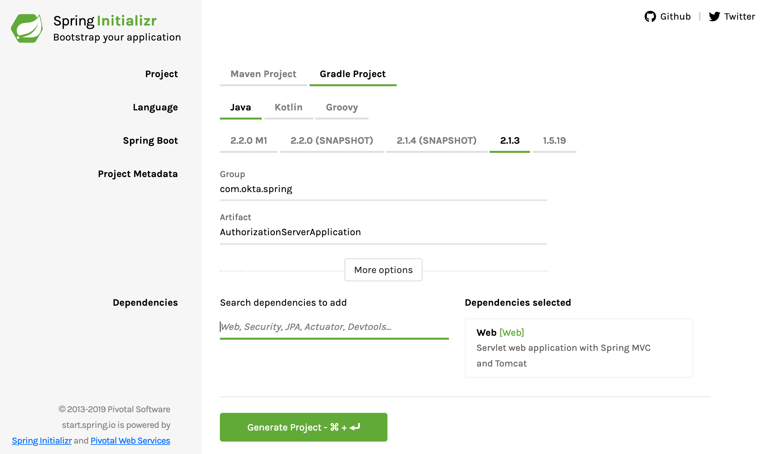767x454 pixels.
Task: Select Spring Boot 2.1.4 (SNAPSHOT) version
Action: click(436, 141)
